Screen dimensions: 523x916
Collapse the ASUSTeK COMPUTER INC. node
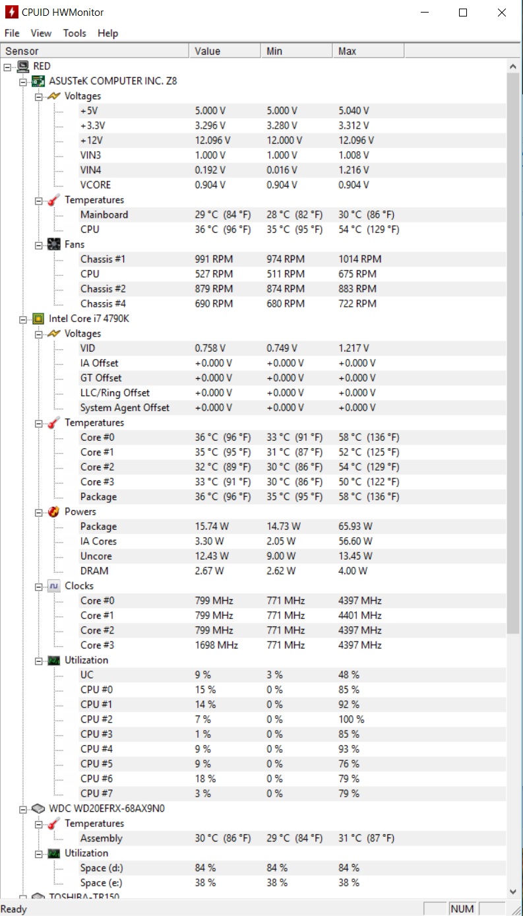(23, 81)
